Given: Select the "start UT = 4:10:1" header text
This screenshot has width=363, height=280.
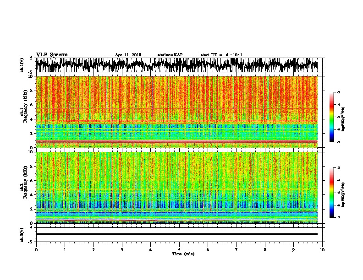Looking at the screenshot, I should click(221, 55).
